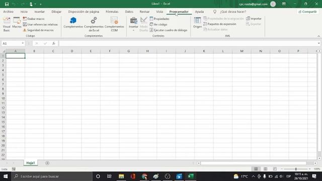The image size is (322, 181).
Task: Switch to Normal view
Action: [256, 169]
